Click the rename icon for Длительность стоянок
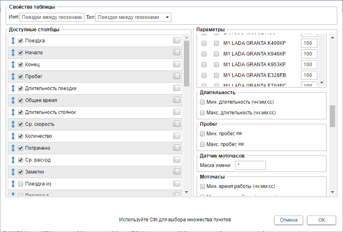The width and height of the screenshot is (343, 232). [x=176, y=112]
